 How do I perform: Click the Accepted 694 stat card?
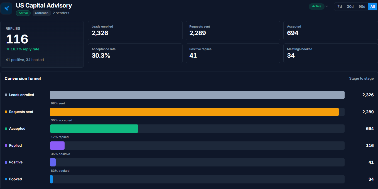coord(331,31)
